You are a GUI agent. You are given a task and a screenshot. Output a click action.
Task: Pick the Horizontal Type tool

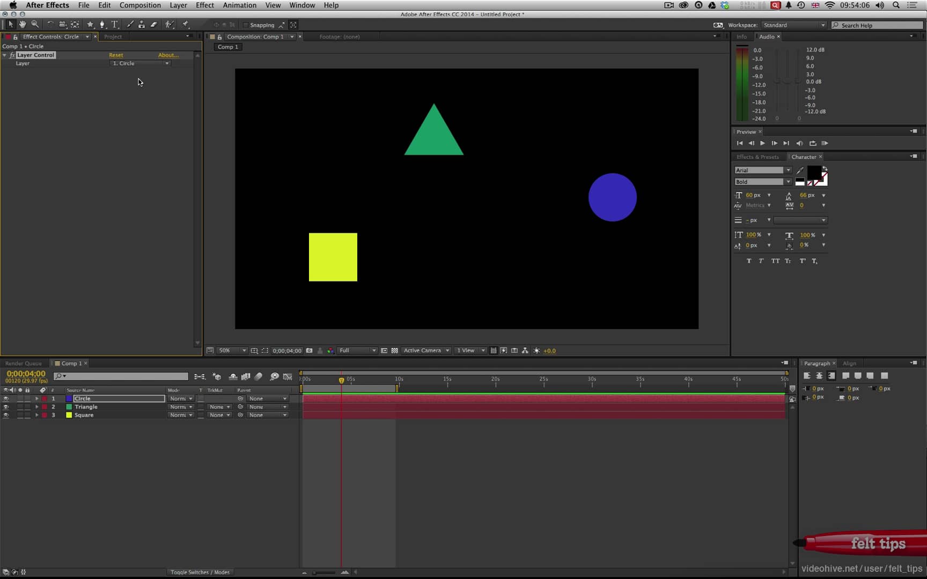pyautogui.click(x=115, y=24)
